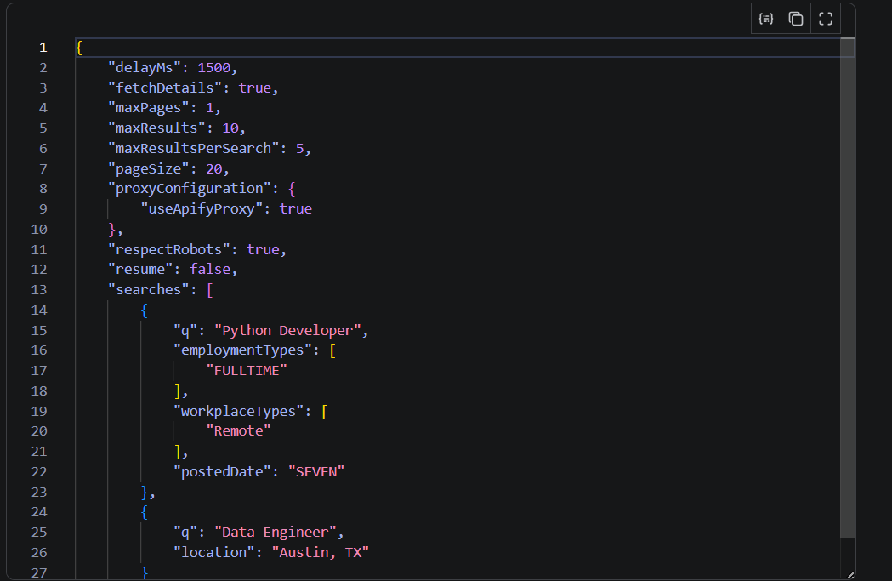The height and width of the screenshot is (581, 892).
Task: Click the vertical scrollbar thumb
Action: (x=848, y=288)
